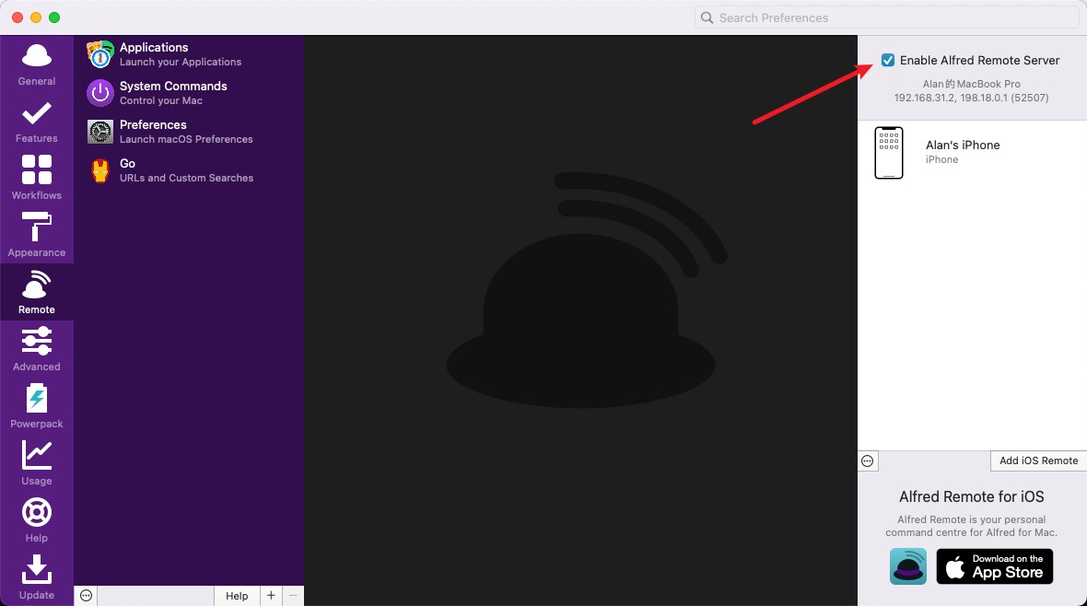
Task: Open the Help section in sidebar
Action: 37,521
